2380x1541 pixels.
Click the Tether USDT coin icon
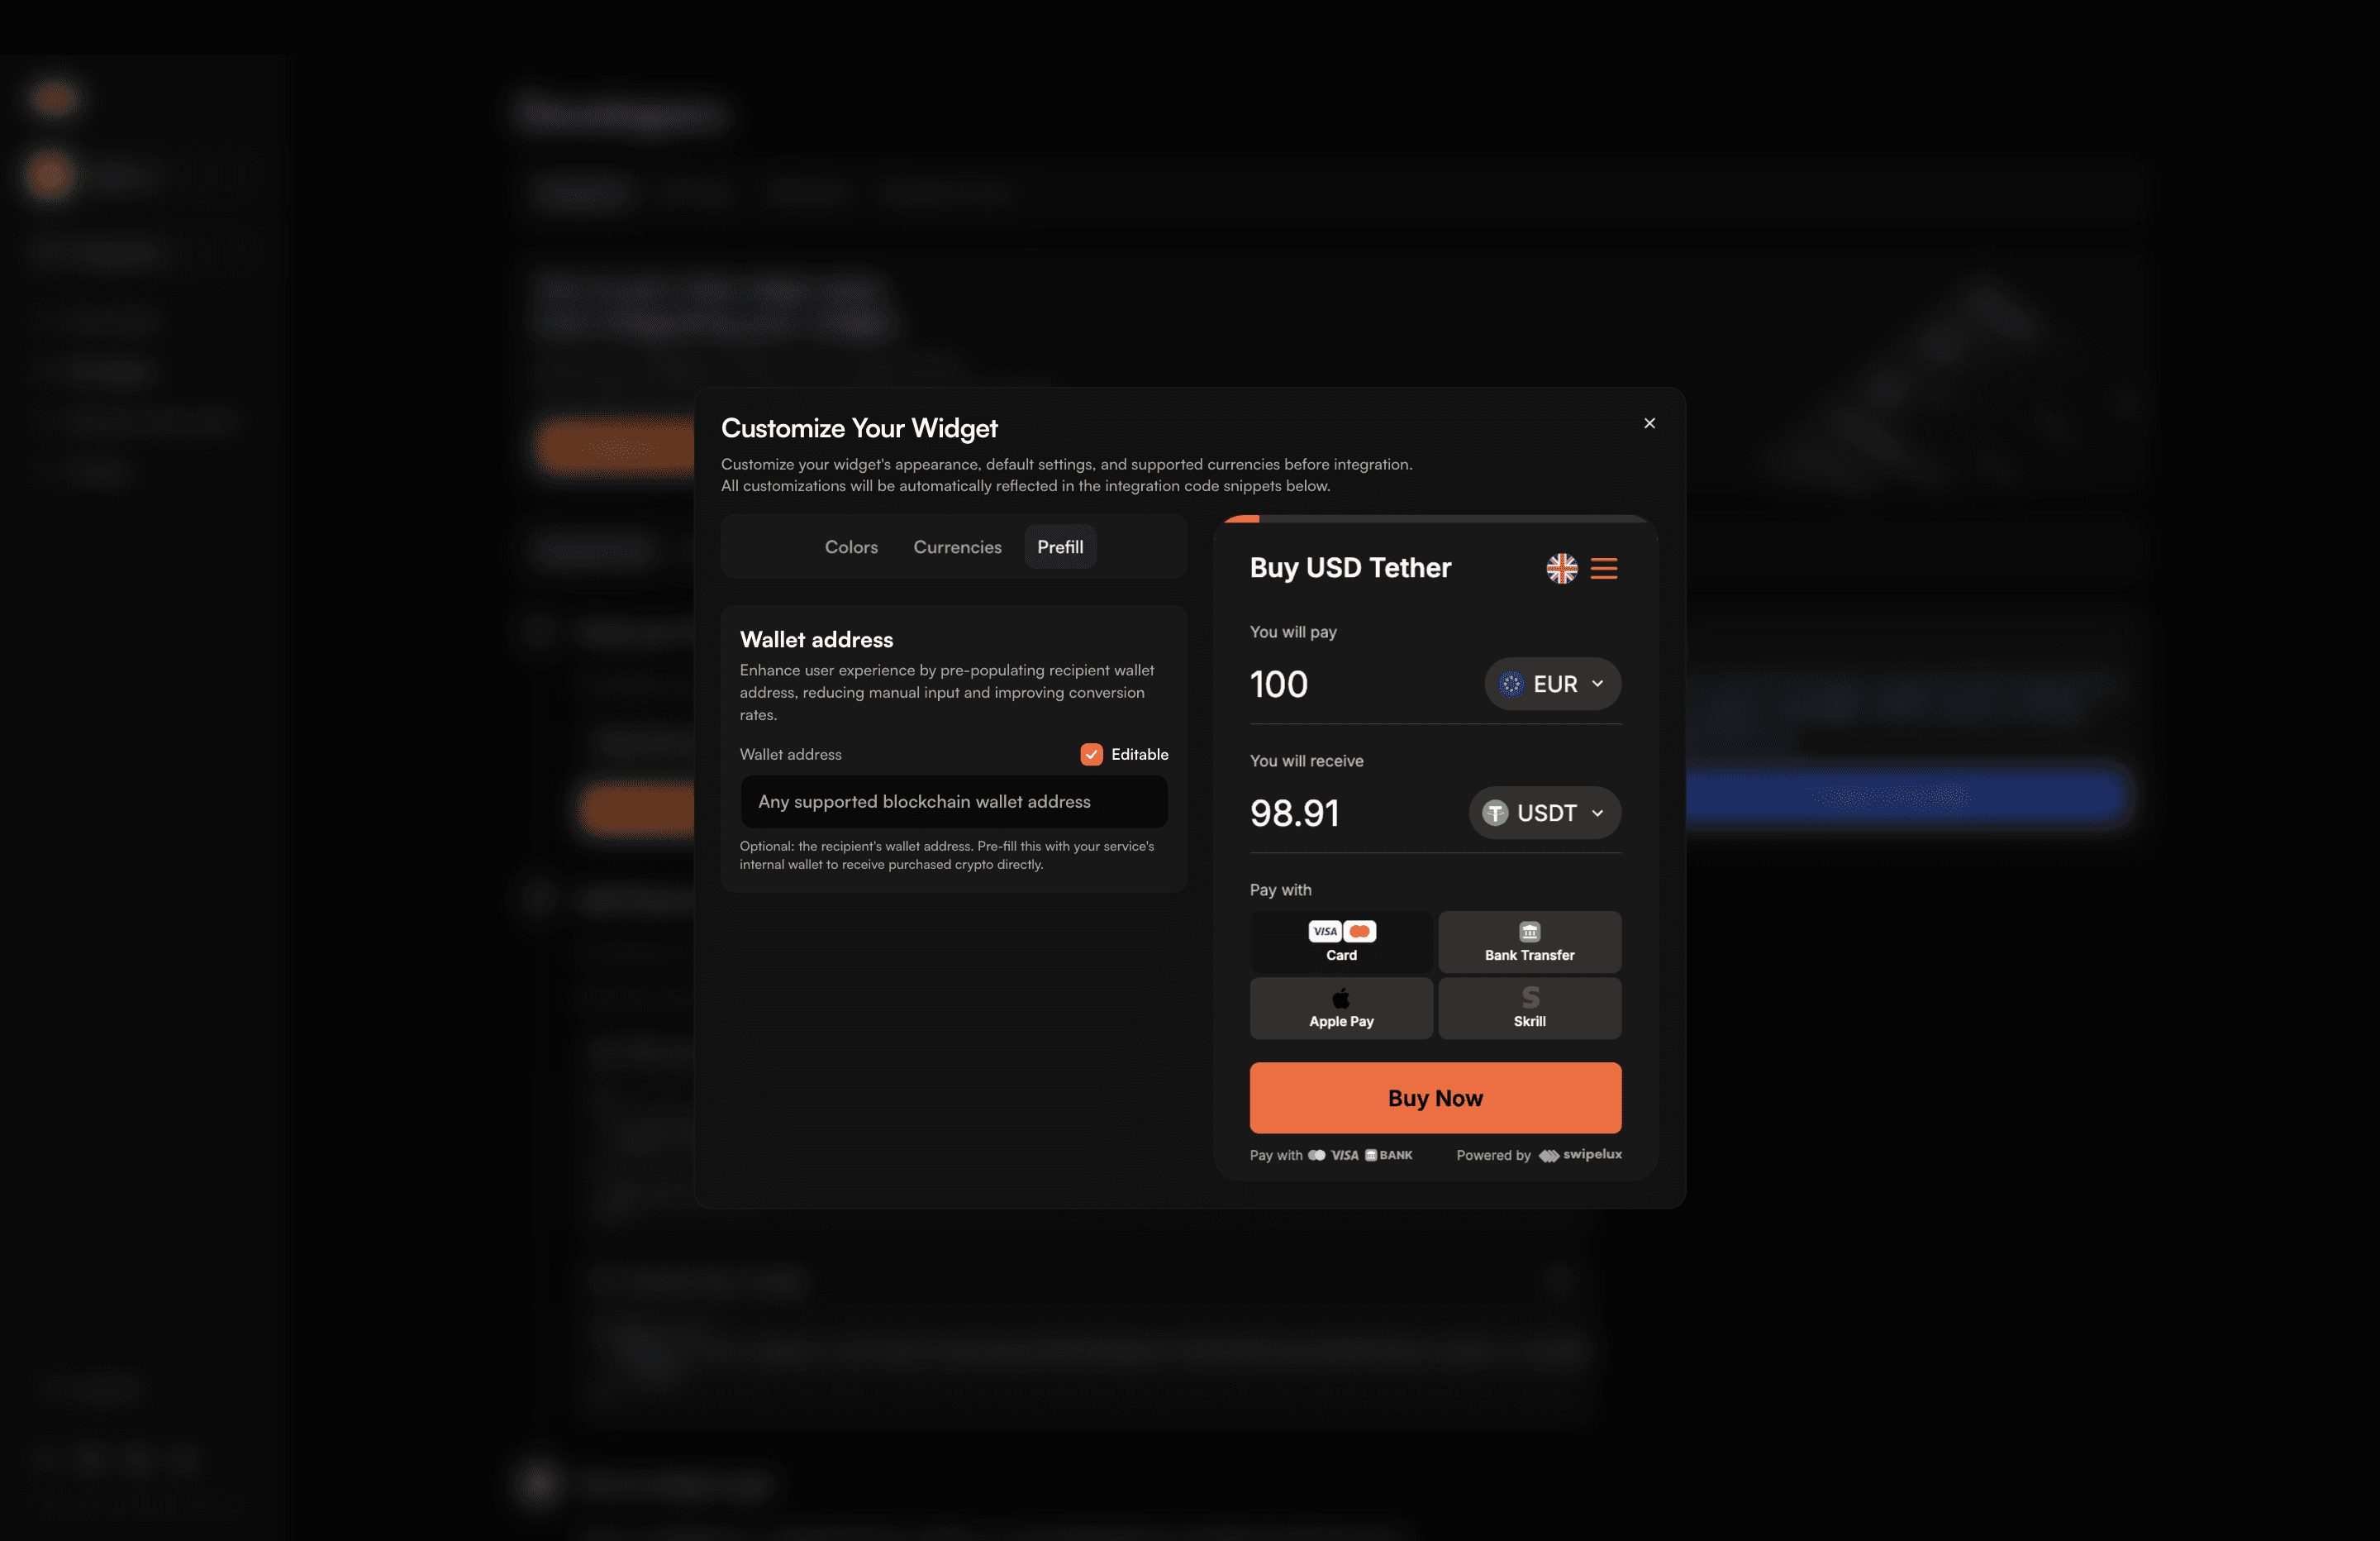(1495, 813)
